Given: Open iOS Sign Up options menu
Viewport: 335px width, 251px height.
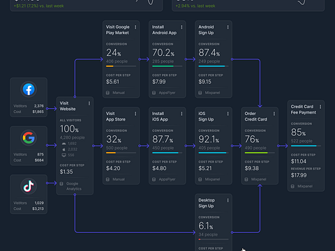Looking at the screenshot, I should (x=228, y=114).
